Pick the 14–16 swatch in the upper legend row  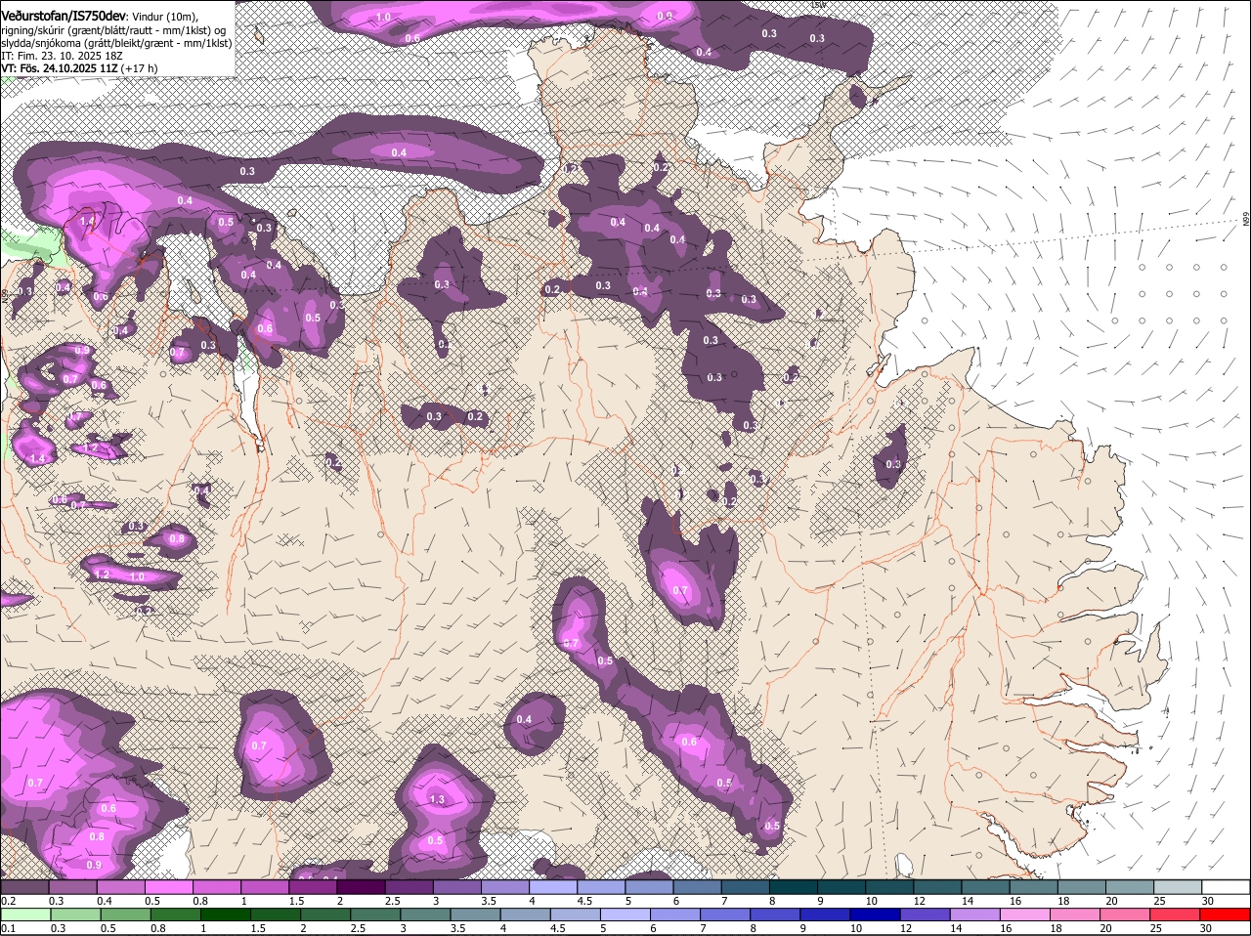tap(986, 887)
